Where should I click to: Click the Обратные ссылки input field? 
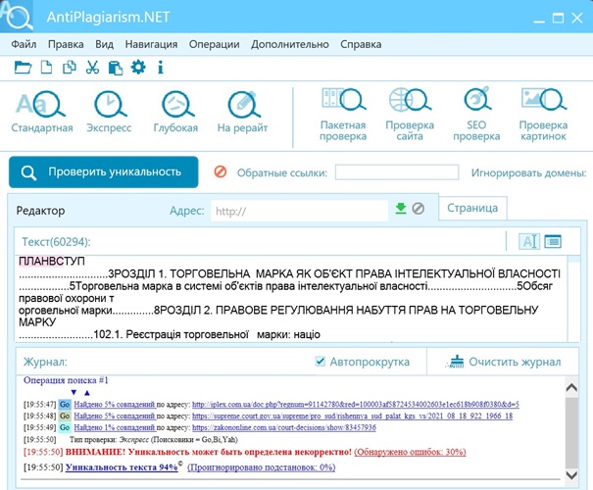[x=397, y=172]
